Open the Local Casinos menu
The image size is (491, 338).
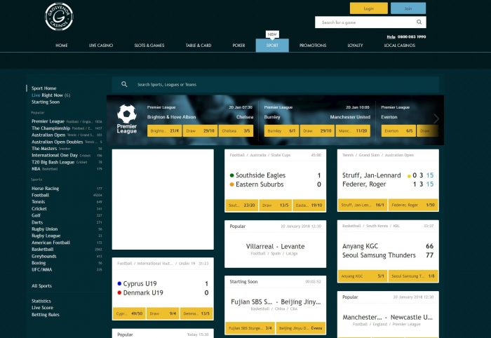pyautogui.click(x=400, y=46)
